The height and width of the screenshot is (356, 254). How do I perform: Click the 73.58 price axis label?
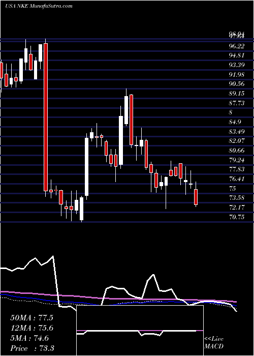coord(237,197)
